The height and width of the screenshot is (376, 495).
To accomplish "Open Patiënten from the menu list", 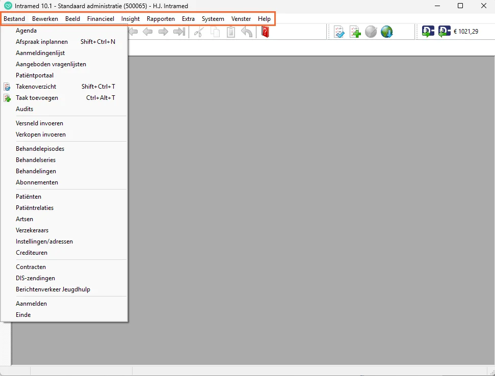I will 29,197.
